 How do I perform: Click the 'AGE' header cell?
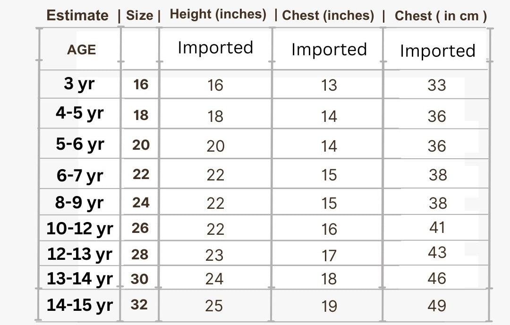(81, 50)
